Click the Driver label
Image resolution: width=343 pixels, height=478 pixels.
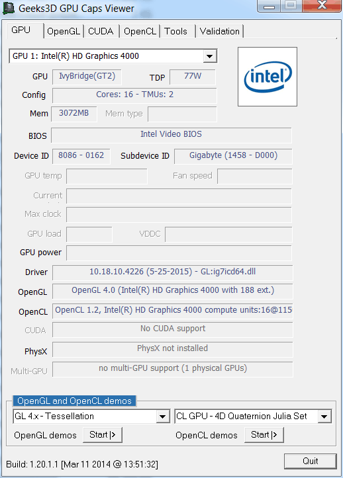click(36, 272)
